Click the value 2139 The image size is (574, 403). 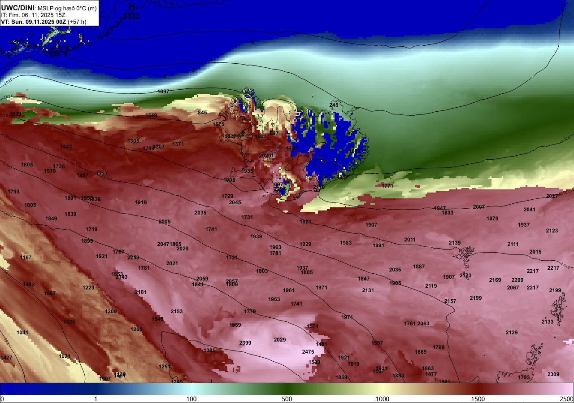click(x=455, y=243)
